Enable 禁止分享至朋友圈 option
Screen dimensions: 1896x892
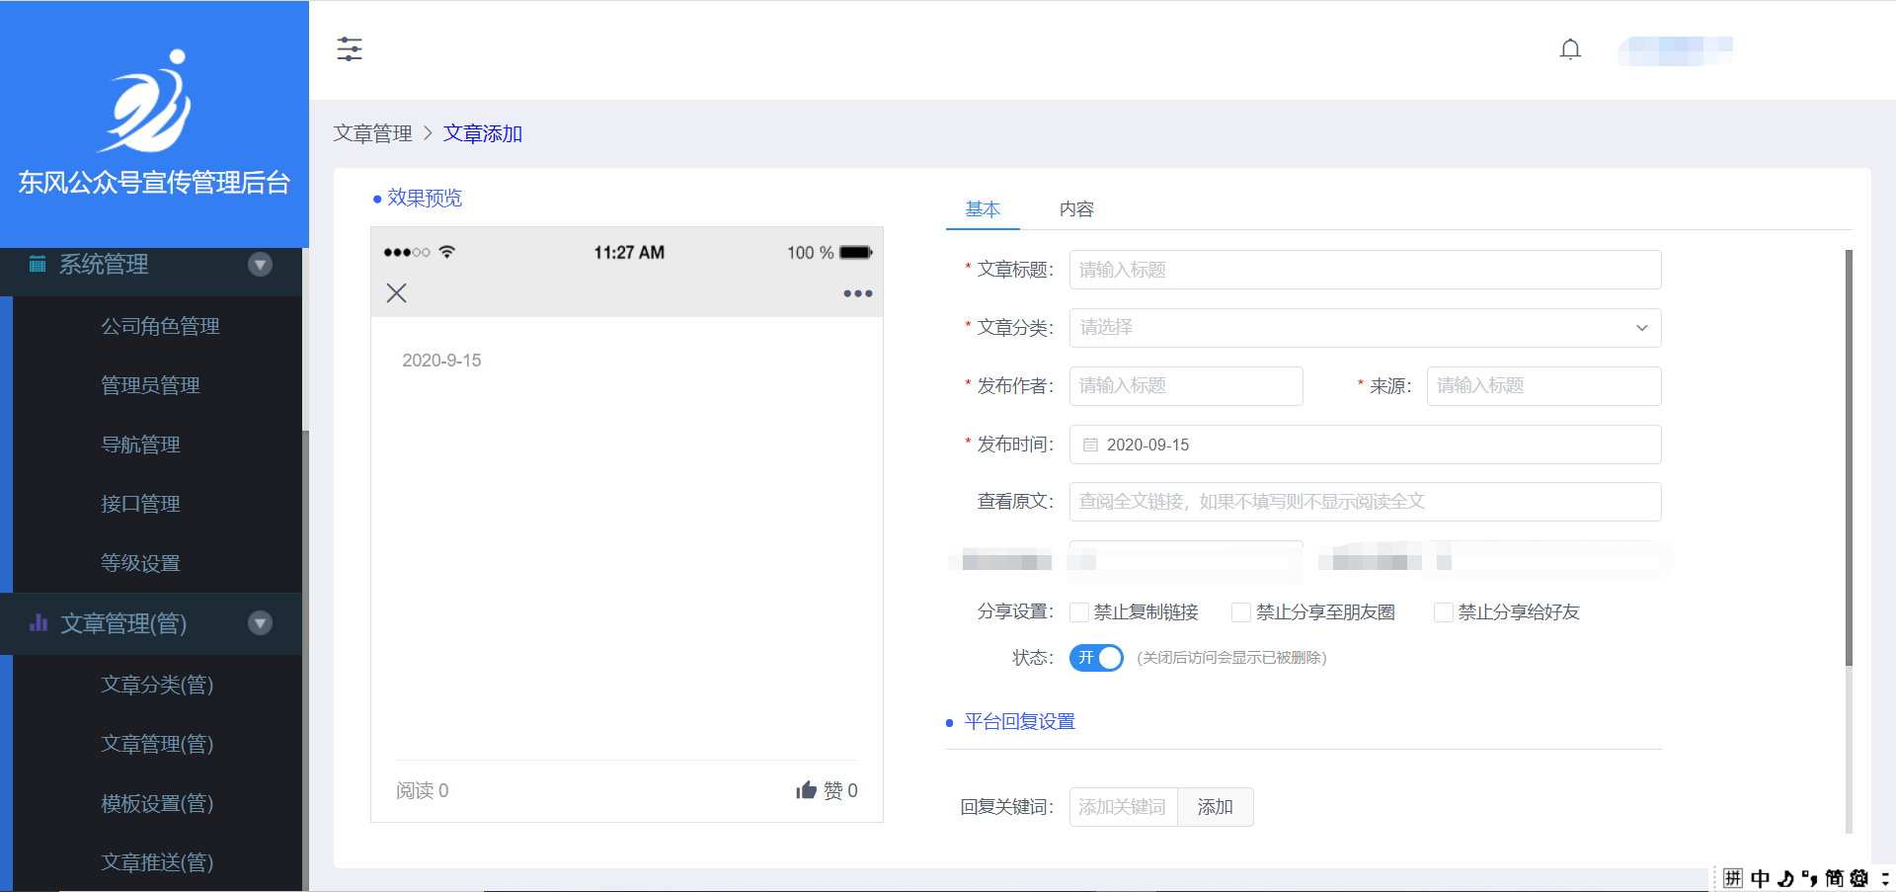[1241, 612]
